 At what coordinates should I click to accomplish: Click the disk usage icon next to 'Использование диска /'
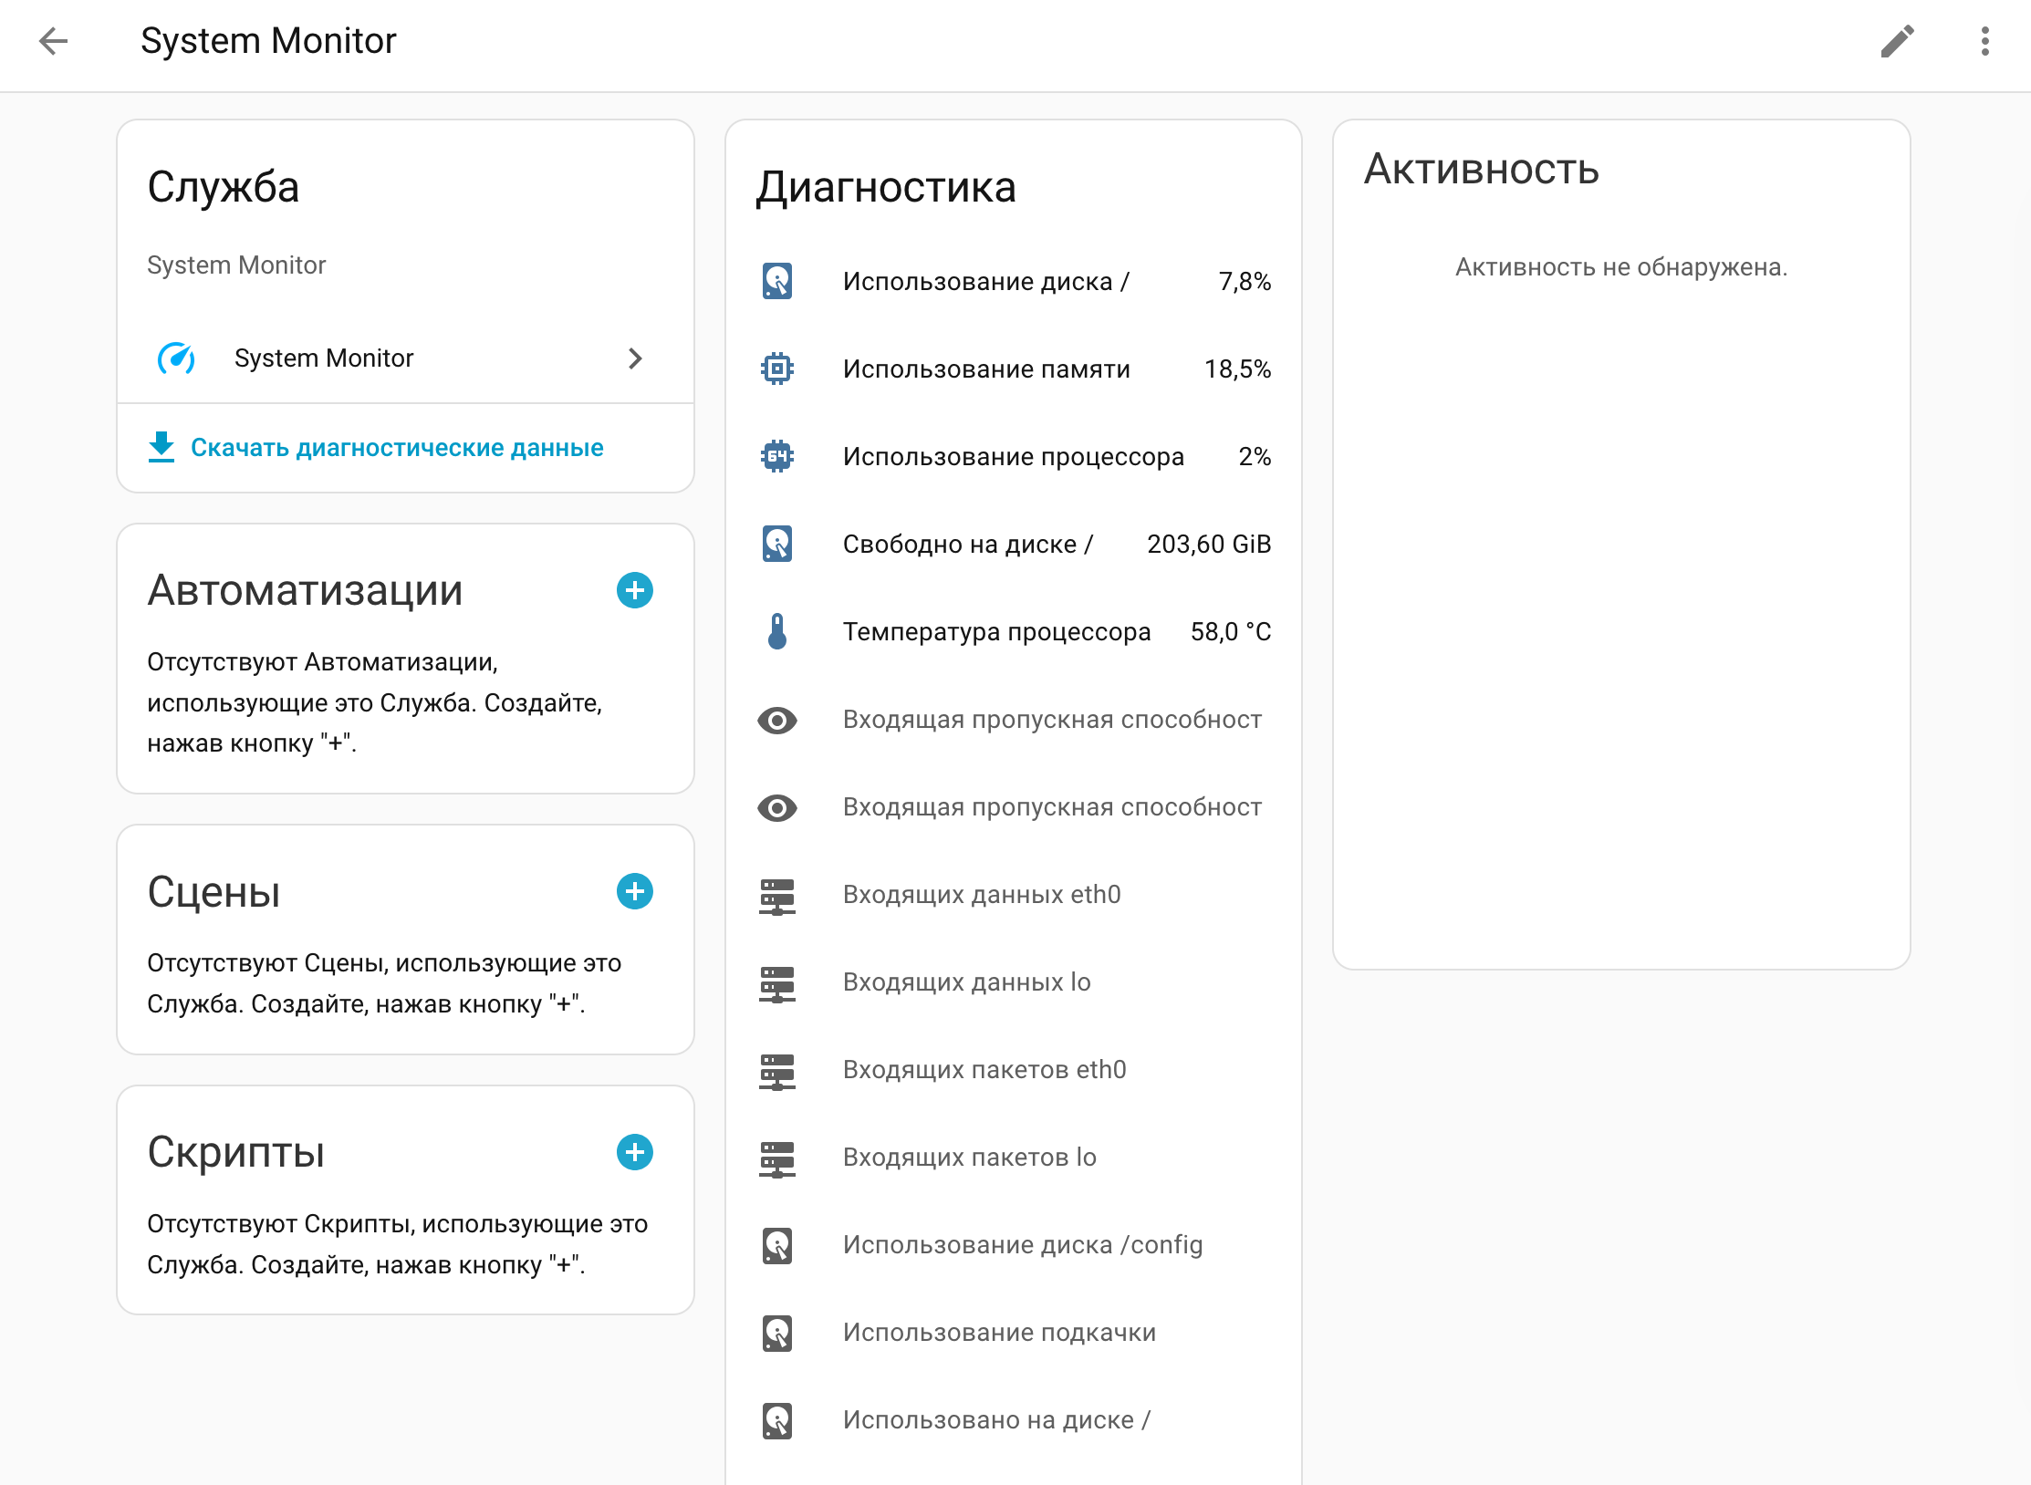pyautogui.click(x=776, y=282)
